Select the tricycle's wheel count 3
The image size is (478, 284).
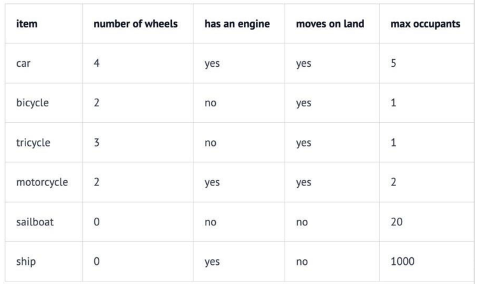coord(97,143)
